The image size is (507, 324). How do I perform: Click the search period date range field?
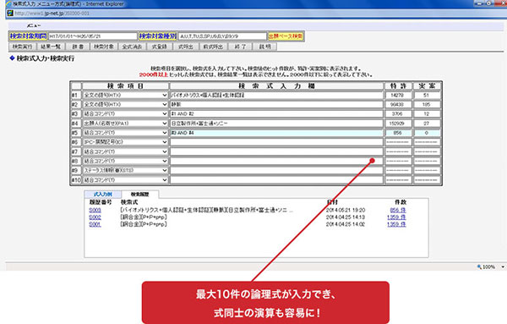[x=93, y=36]
